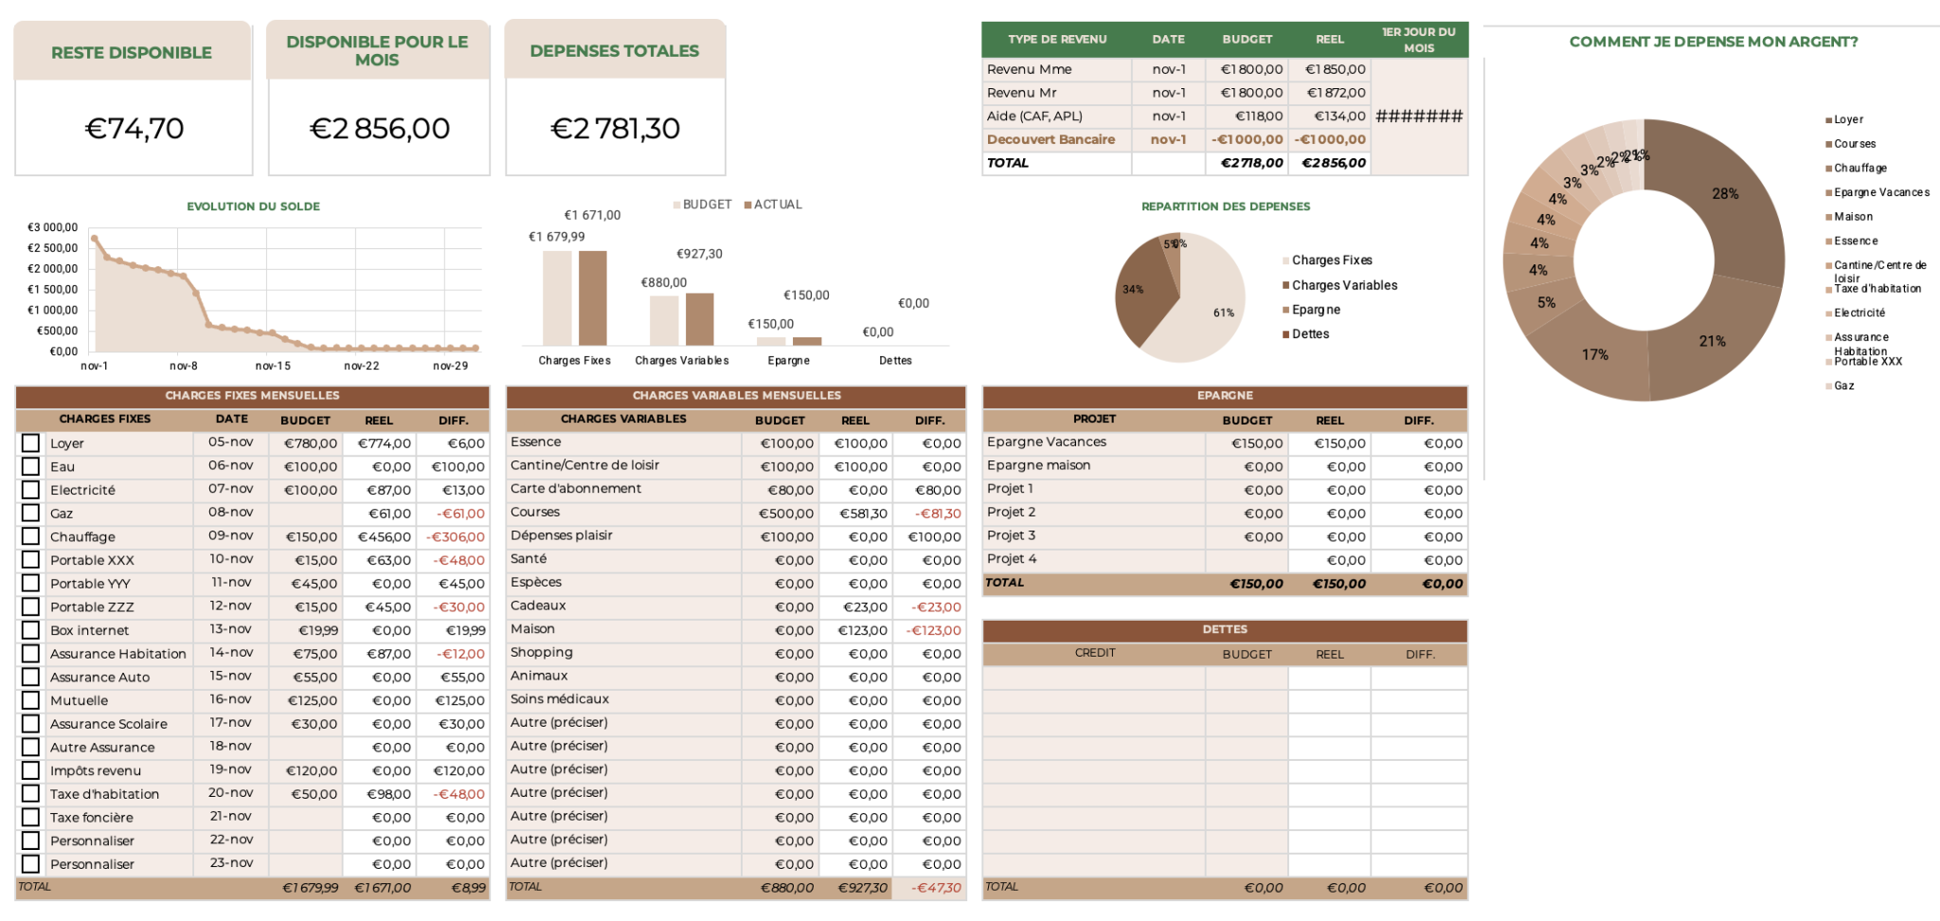This screenshot has height=921, width=1940.
Task: Tick the checkbox beside Eau
Action: click(x=31, y=466)
